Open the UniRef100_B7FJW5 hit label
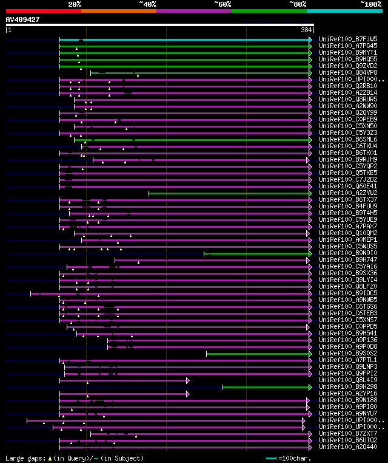This screenshot has width=388, height=463. pos(348,39)
